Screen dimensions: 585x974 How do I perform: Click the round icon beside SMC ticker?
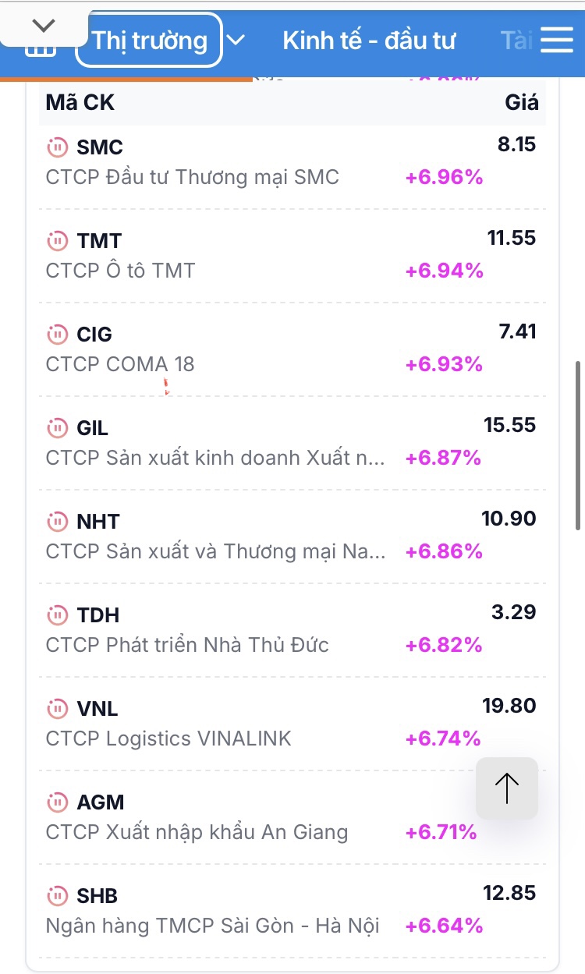coord(57,147)
